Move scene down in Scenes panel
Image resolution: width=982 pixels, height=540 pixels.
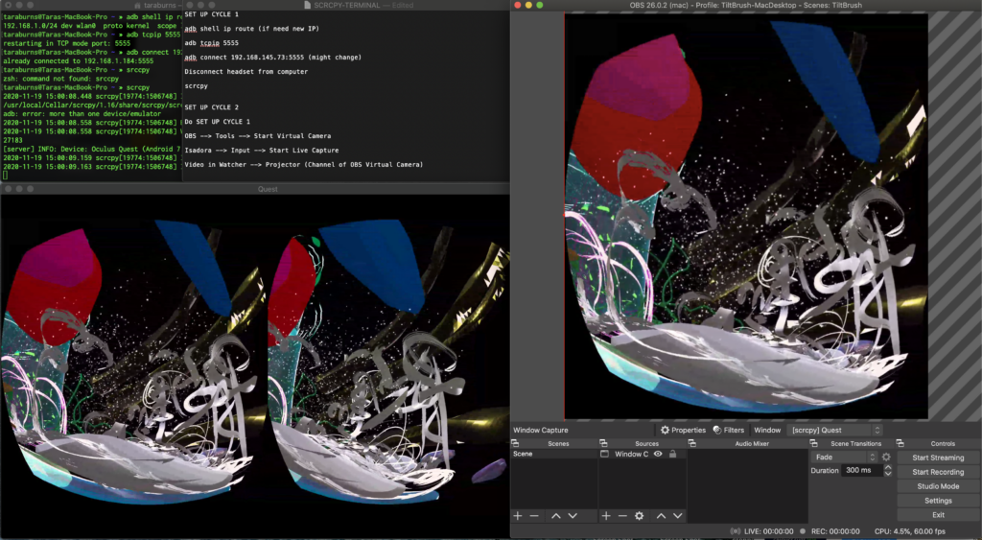[x=573, y=516]
